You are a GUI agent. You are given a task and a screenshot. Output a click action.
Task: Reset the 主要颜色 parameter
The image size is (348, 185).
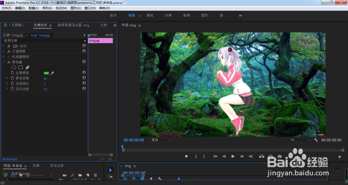click(84, 72)
